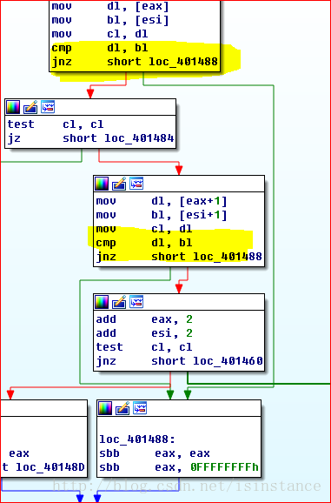Image resolution: width=331 pixels, height=503 pixels.
Task: Click the group-nodes icon on 'jz short loc_401484' node
Action: coord(48,107)
